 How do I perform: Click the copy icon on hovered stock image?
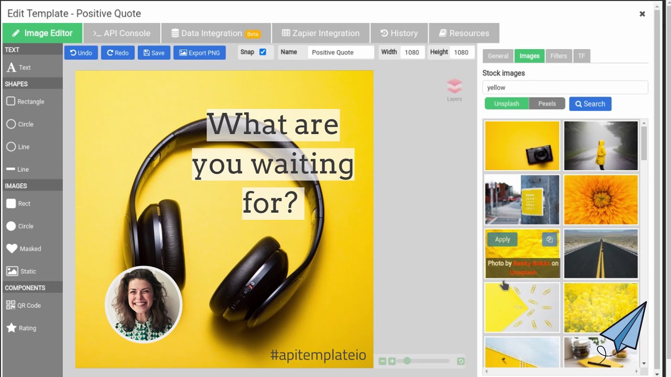pos(549,239)
